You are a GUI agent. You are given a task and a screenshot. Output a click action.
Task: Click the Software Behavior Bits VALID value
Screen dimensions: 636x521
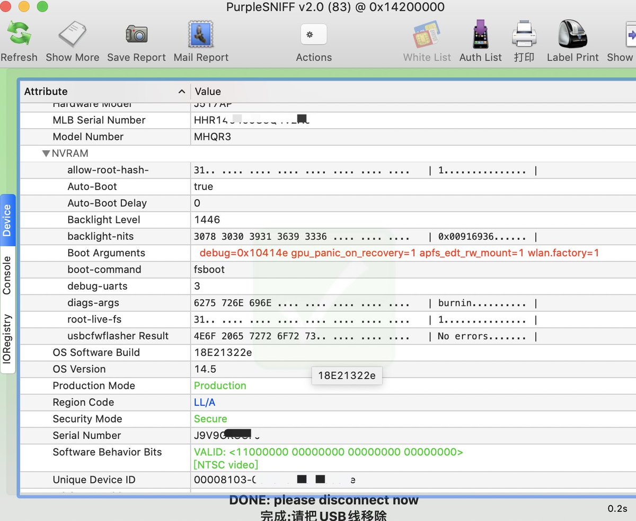[x=328, y=452]
